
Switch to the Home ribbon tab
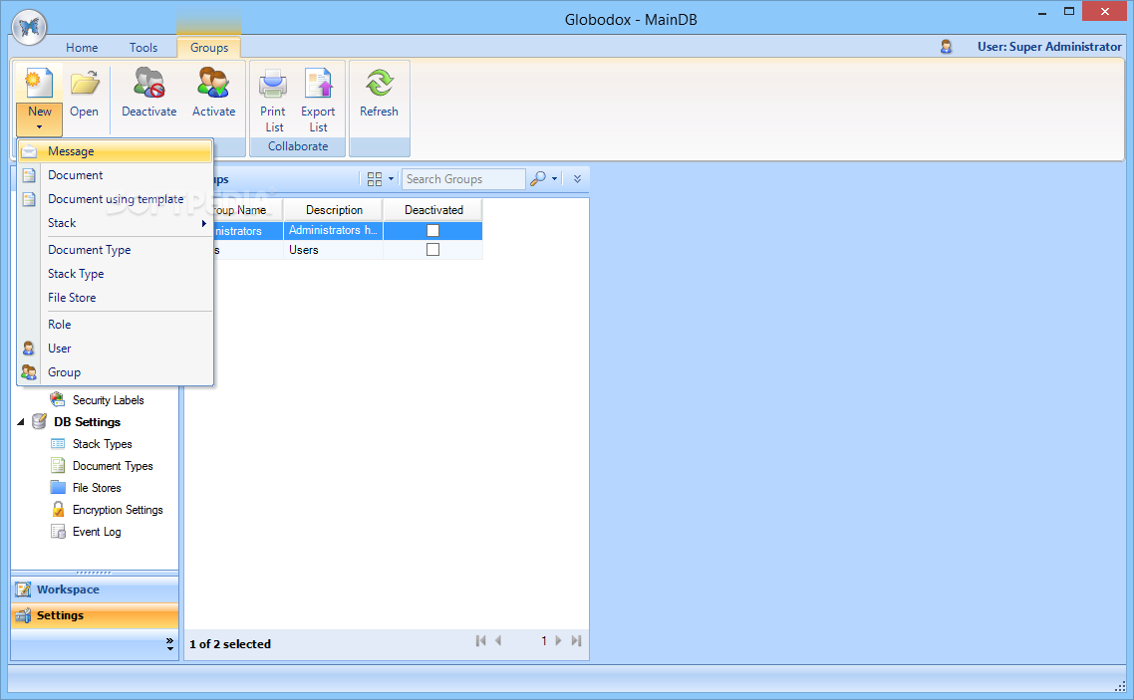(82, 48)
